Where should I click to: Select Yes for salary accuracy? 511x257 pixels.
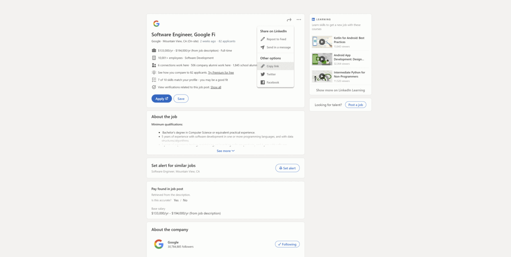175,200
